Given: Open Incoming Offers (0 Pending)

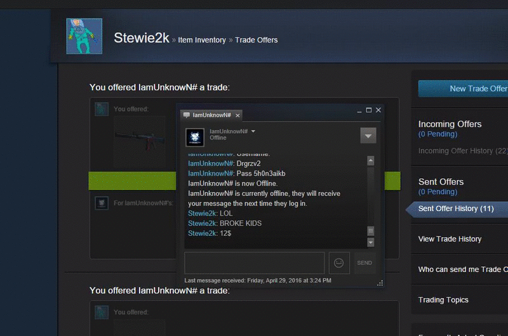Looking at the screenshot, I should tap(450, 129).
